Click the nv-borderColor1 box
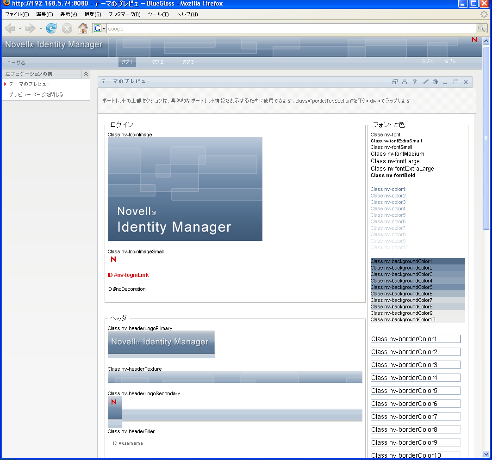This screenshot has width=492, height=460. [x=416, y=339]
